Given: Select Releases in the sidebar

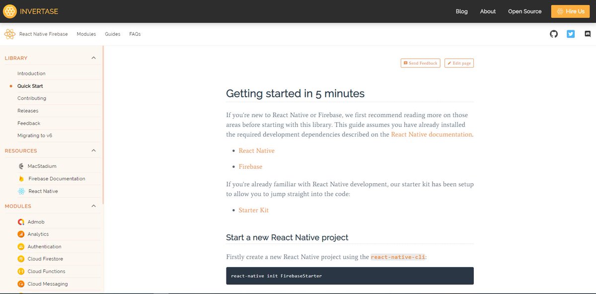Looking at the screenshot, I should (28, 111).
